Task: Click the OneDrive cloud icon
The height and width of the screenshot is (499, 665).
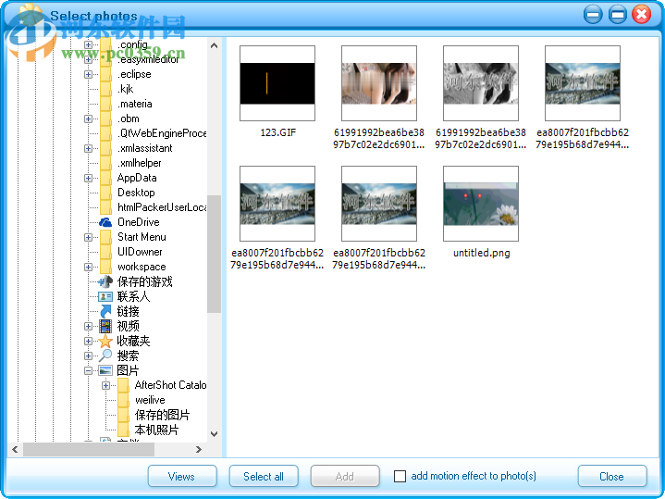Action: [x=105, y=222]
